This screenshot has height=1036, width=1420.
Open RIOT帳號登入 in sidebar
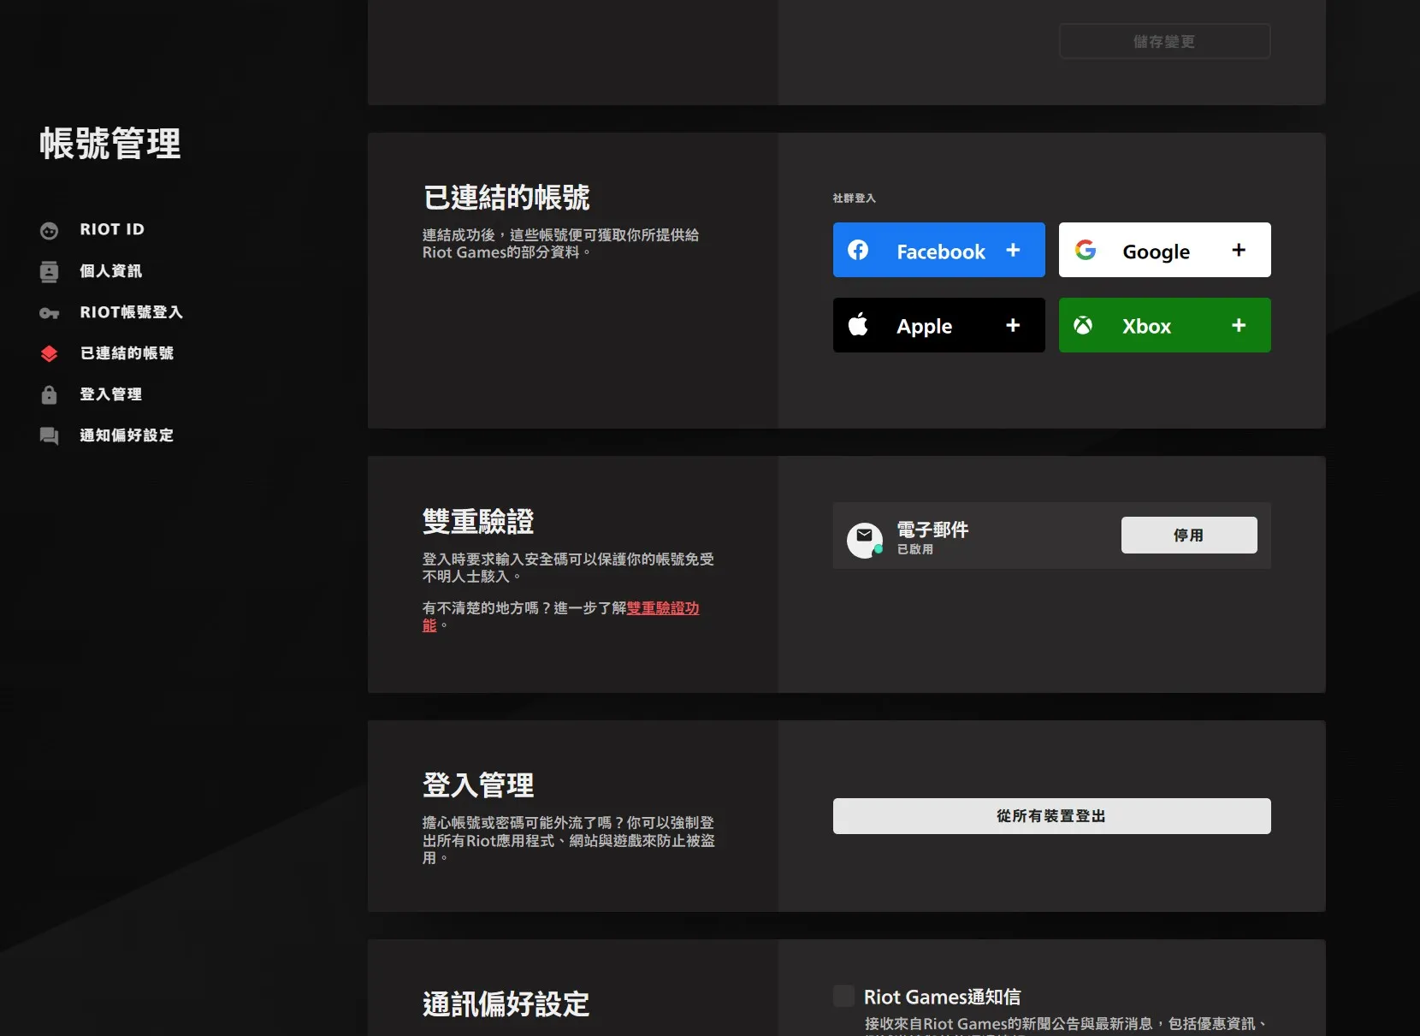131,312
